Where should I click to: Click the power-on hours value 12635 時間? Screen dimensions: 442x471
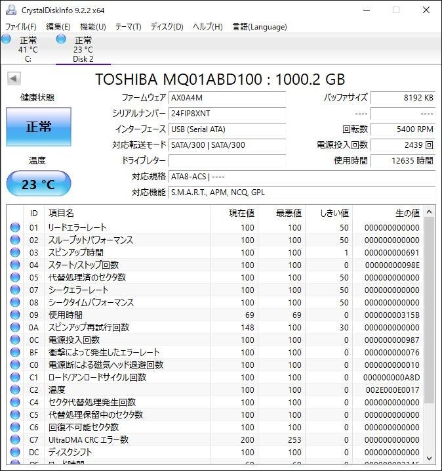[x=403, y=161]
